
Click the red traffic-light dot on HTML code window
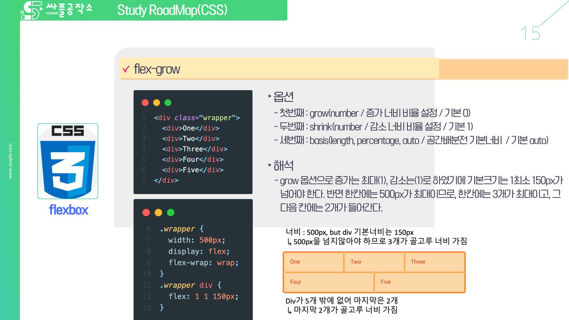pyautogui.click(x=145, y=102)
